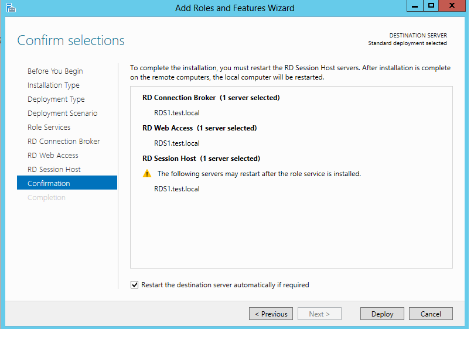This screenshot has width=474, height=337.
Task: Minimize the wizard window
Action: point(415,6)
